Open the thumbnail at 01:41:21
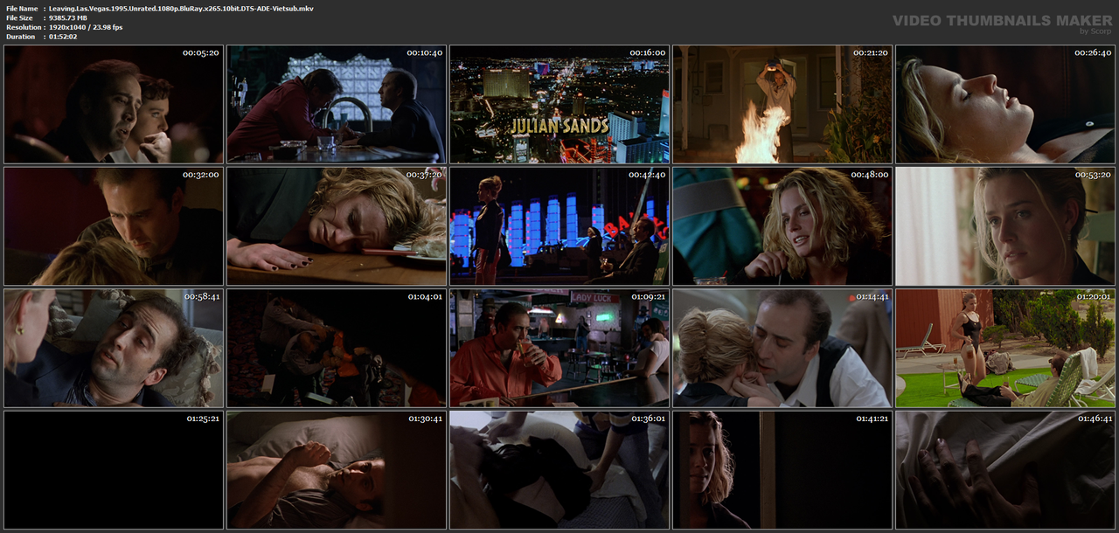Image resolution: width=1119 pixels, height=533 pixels. point(782,469)
